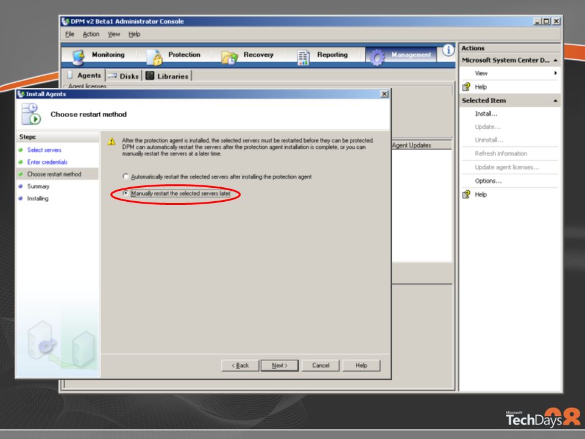The width and height of the screenshot is (585, 439).
Task: Click Select servers step
Action: pyautogui.click(x=44, y=150)
